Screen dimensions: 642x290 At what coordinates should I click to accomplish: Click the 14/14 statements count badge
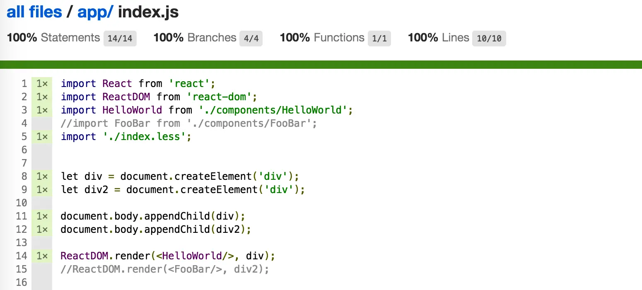(120, 39)
